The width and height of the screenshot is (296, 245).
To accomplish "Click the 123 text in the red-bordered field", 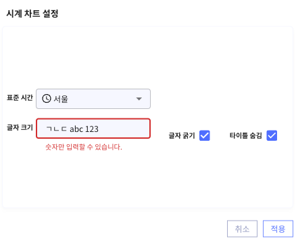I will [92, 129].
